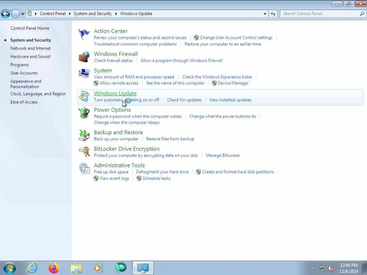Open Windows Media Player from taskbar
Screen dimensions: 367x275
98,268
